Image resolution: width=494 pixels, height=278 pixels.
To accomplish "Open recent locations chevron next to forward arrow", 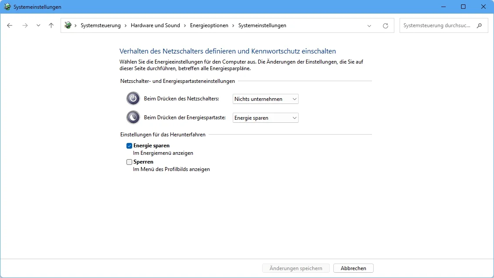I will [38, 25].
